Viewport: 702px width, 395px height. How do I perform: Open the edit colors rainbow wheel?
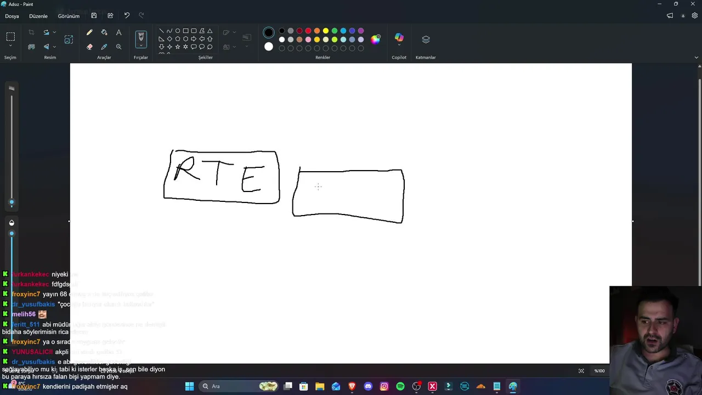tap(376, 39)
